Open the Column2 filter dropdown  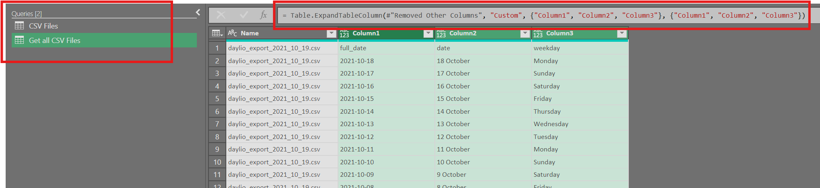click(x=525, y=33)
